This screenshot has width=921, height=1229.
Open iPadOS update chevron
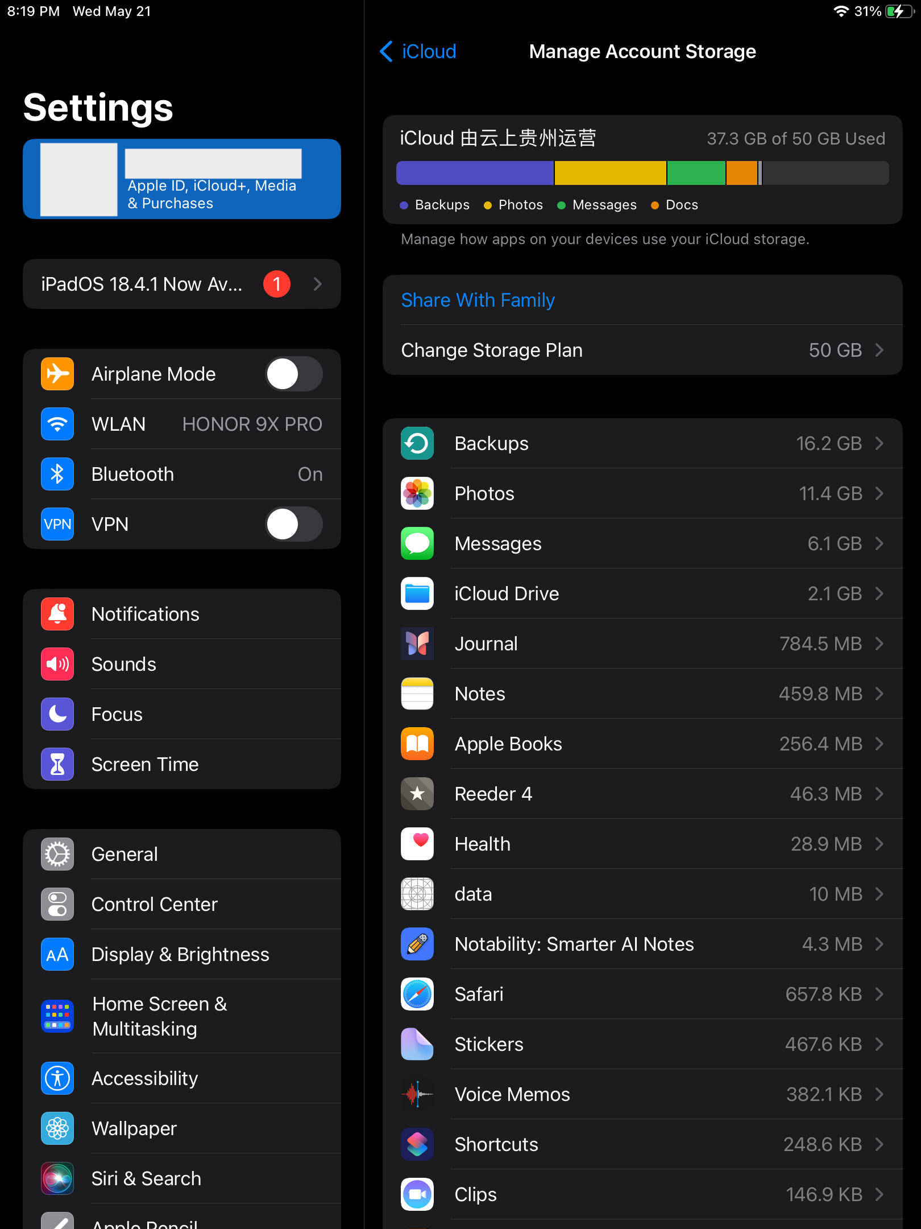click(318, 284)
